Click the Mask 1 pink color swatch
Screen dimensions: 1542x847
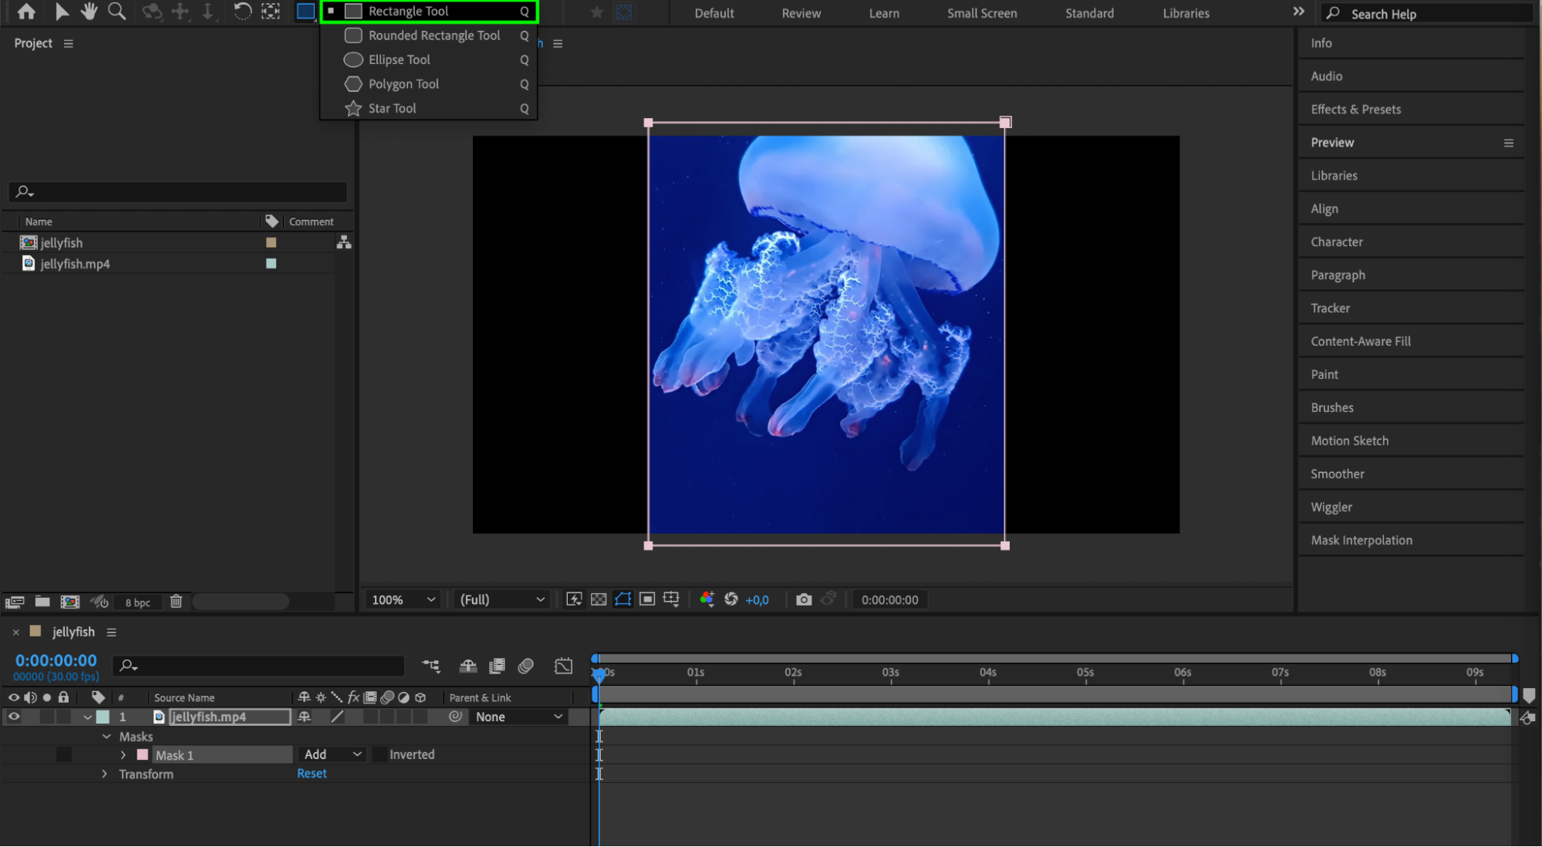(x=143, y=755)
